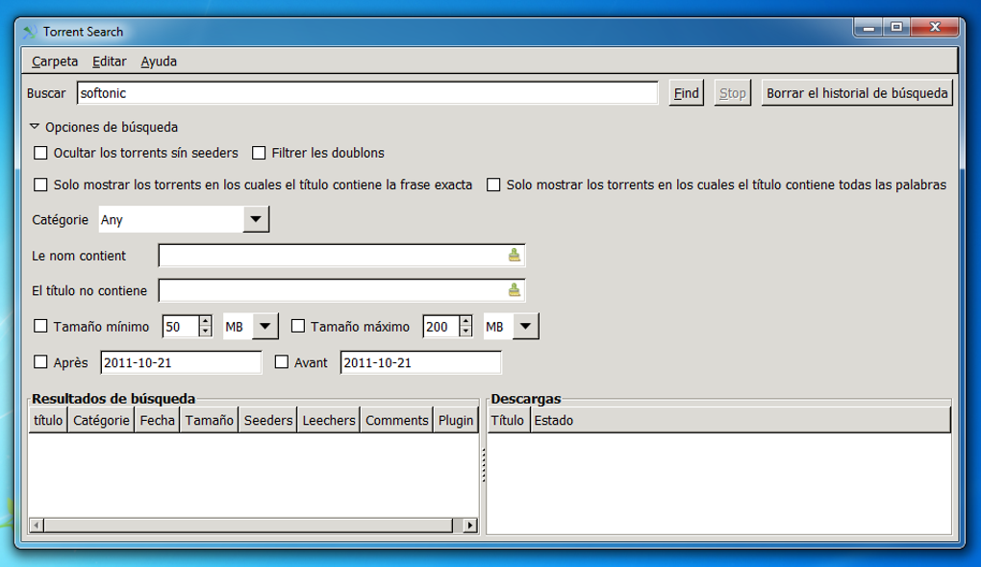Open the maximum size MB unit dropdown
Image resolution: width=981 pixels, height=567 pixels.
tap(525, 327)
